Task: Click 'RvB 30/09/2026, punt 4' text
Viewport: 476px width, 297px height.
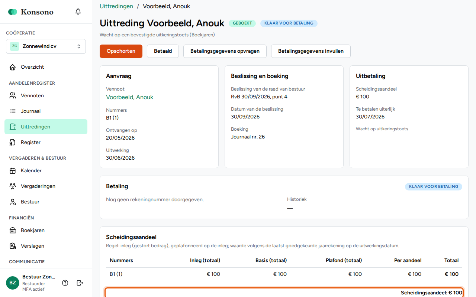Action: 259,97
